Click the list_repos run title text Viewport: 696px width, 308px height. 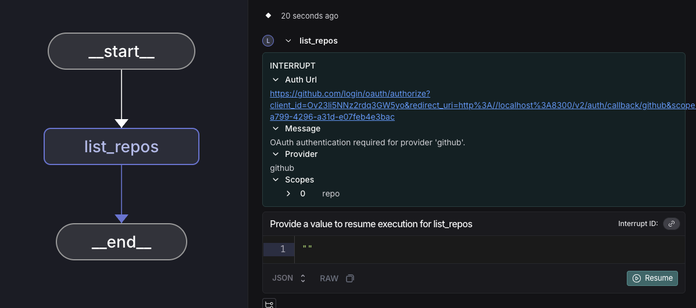coord(318,41)
